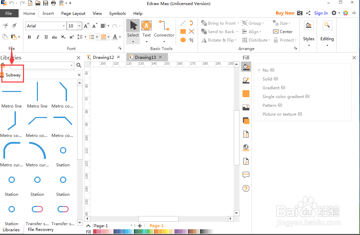Select the Gradient fill option
Viewport: 360px width, 235px height.
[271, 88]
